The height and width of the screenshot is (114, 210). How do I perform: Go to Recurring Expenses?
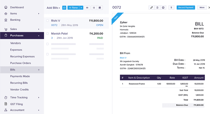(22, 56)
